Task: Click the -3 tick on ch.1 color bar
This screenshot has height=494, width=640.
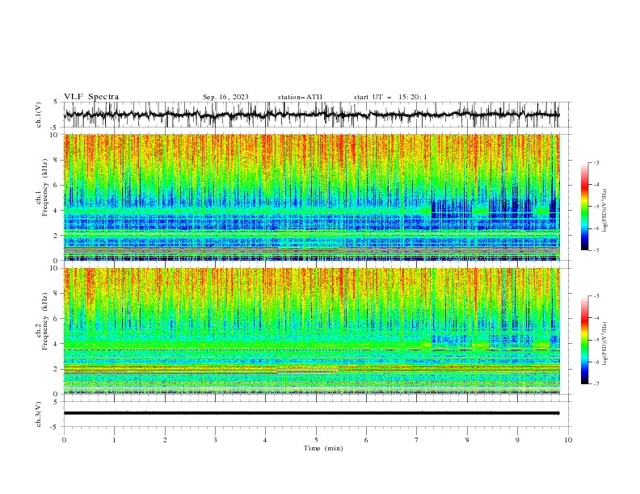Action: click(x=596, y=162)
